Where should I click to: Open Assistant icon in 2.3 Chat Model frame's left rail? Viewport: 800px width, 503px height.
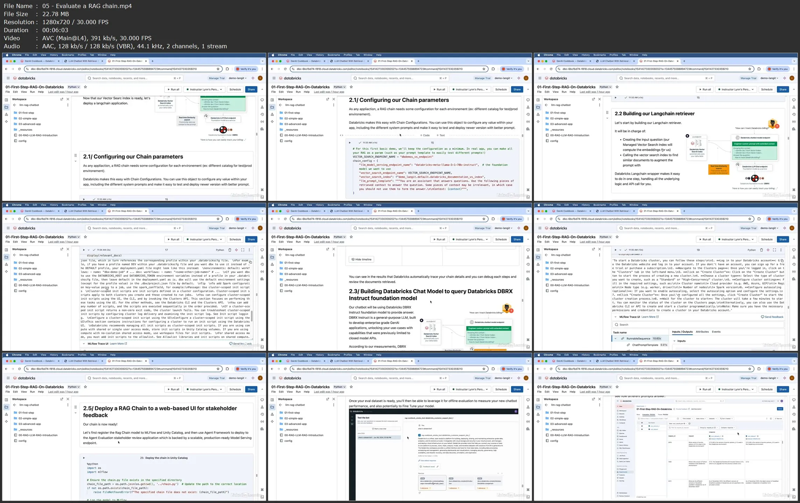click(x=272, y=272)
